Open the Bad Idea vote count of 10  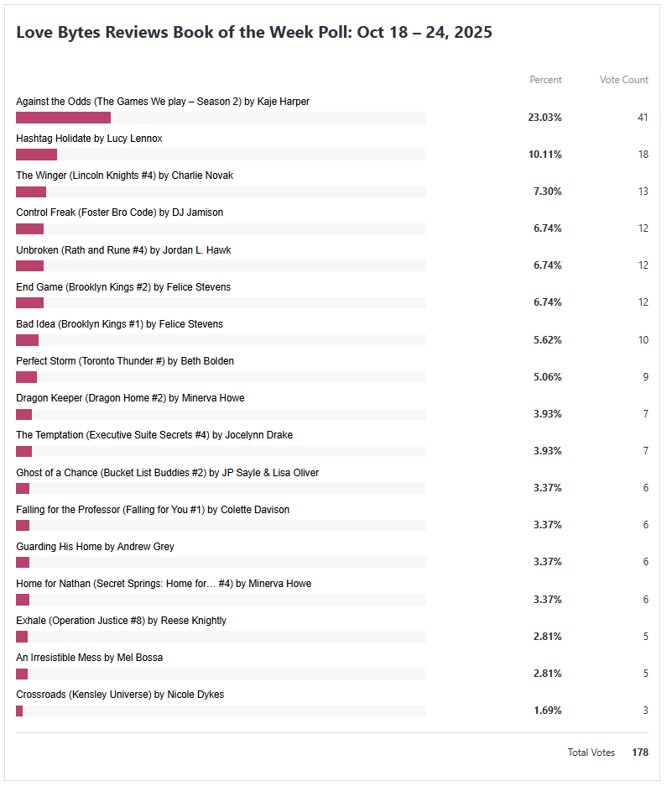tap(643, 340)
